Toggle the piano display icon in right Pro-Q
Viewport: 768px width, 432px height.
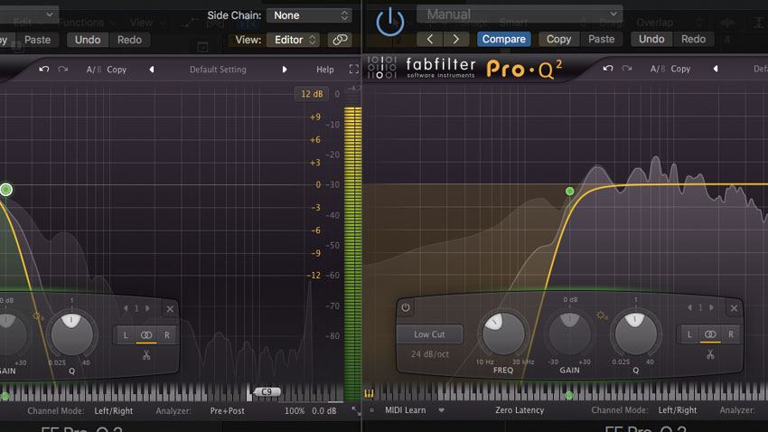tap(369, 393)
